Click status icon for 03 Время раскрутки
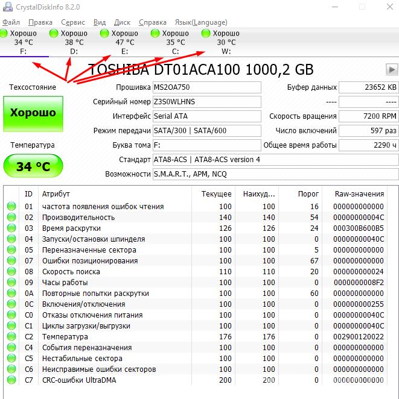The width and height of the screenshot is (399, 399). pyautogui.click(x=11, y=228)
